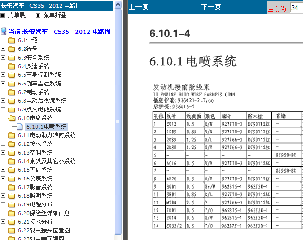Go to next page with 下一页
Viewport: 303px width, 240px height.
coord(211,7)
